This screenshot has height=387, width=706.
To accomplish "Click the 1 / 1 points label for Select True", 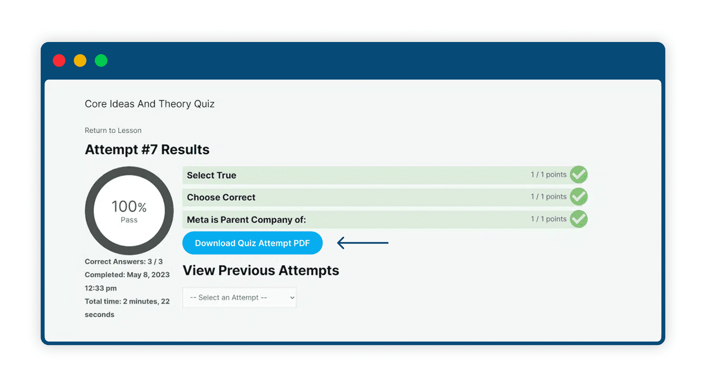I will point(548,175).
